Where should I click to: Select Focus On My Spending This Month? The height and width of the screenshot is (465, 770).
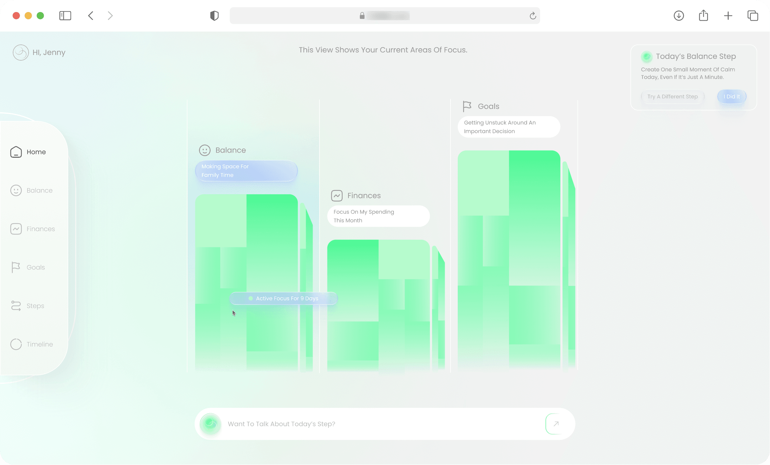coord(378,216)
